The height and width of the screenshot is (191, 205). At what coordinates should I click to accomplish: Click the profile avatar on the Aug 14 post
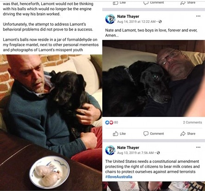[110, 19]
